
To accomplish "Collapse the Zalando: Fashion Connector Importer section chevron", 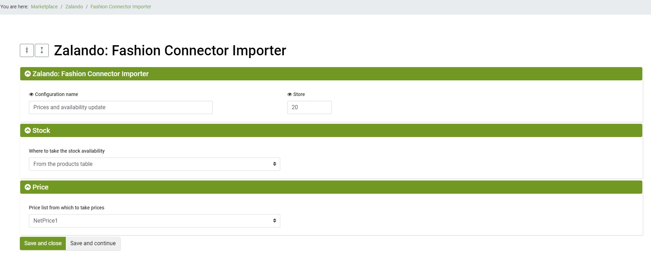I will 28,74.
